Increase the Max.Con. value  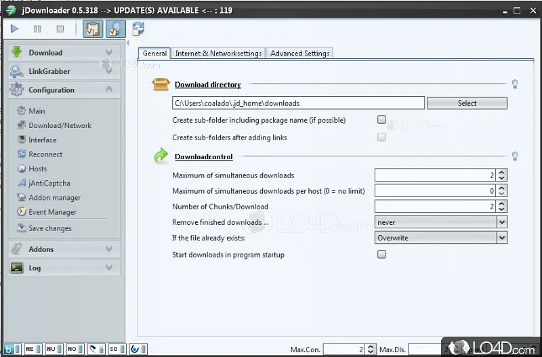point(371,347)
